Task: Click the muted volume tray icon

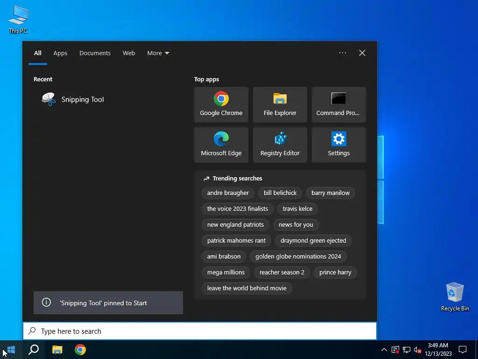Action: pos(417,350)
